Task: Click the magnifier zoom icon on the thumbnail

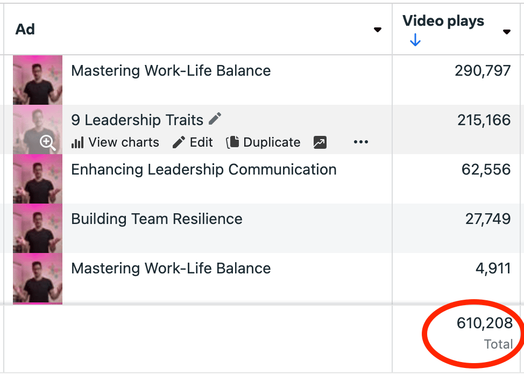Action: pos(48,142)
